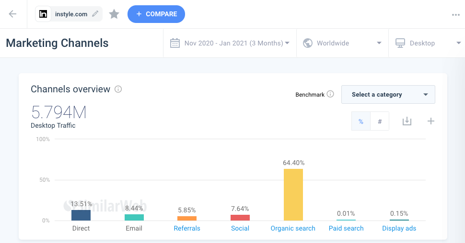The image size is (465, 243).
Task: Click the 64.40% value label
Action: tap(293, 163)
